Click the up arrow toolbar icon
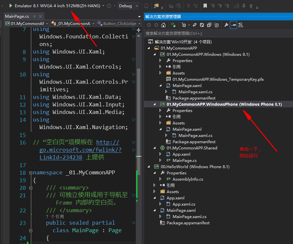The height and width of the screenshot is (244, 293). tap(251, 6)
